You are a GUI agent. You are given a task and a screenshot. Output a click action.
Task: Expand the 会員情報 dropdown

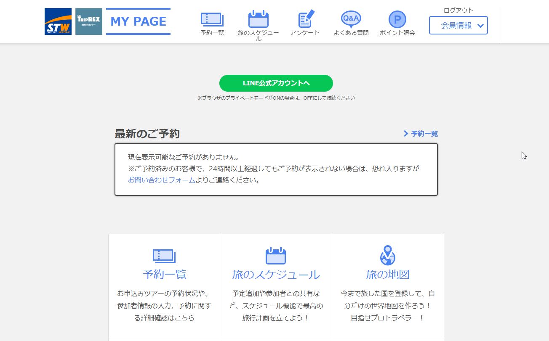click(x=458, y=25)
